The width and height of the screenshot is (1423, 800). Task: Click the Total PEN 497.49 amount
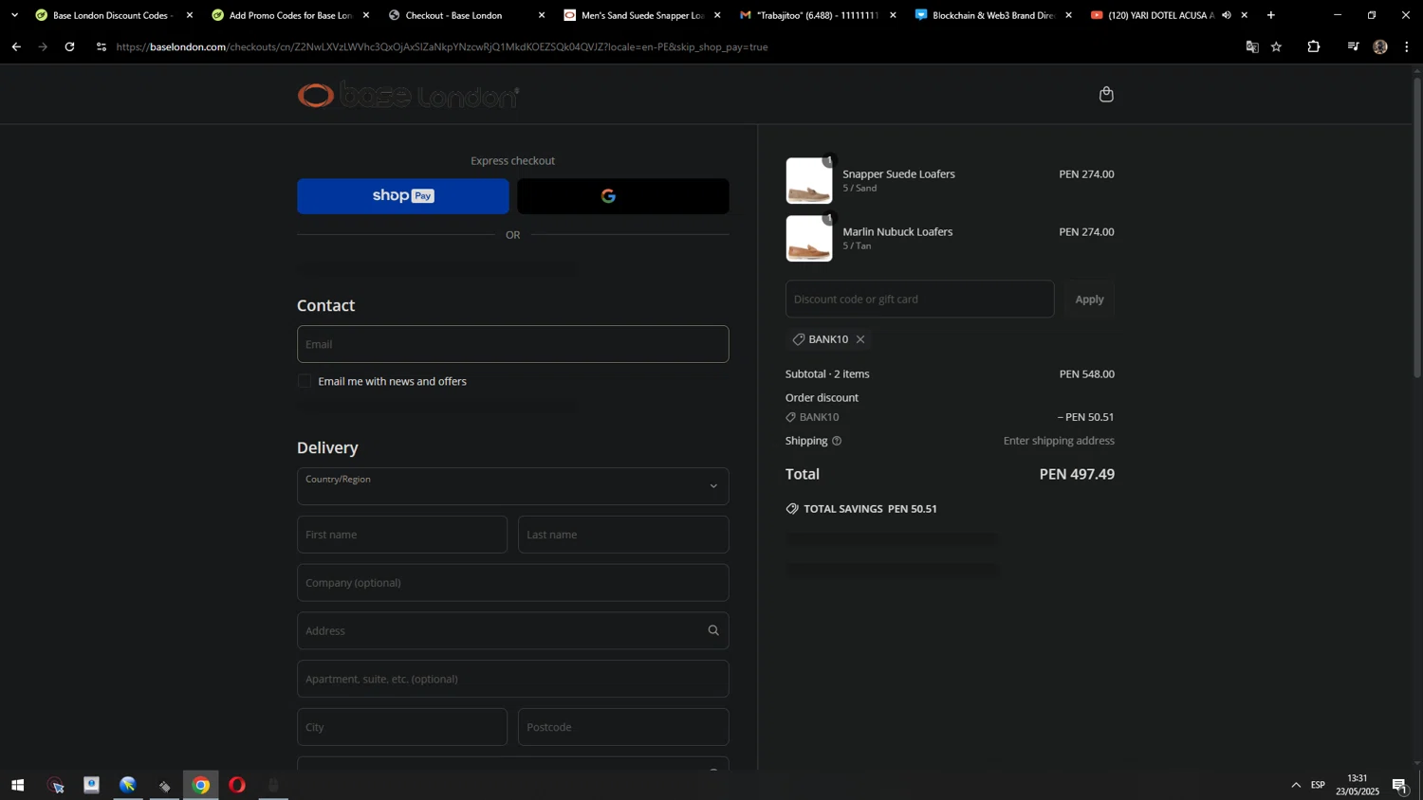[x=1077, y=474]
